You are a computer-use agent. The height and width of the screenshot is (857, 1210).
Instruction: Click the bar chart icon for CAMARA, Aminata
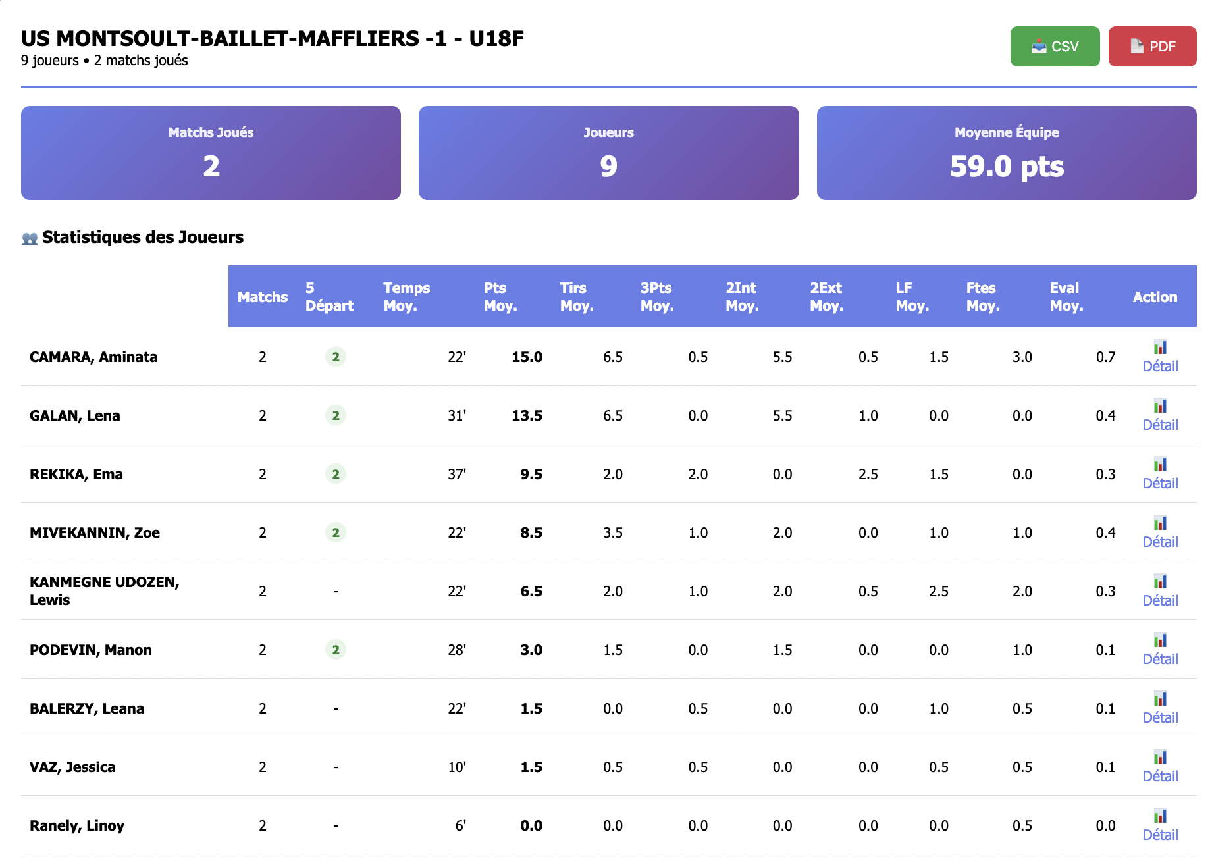coord(1160,347)
